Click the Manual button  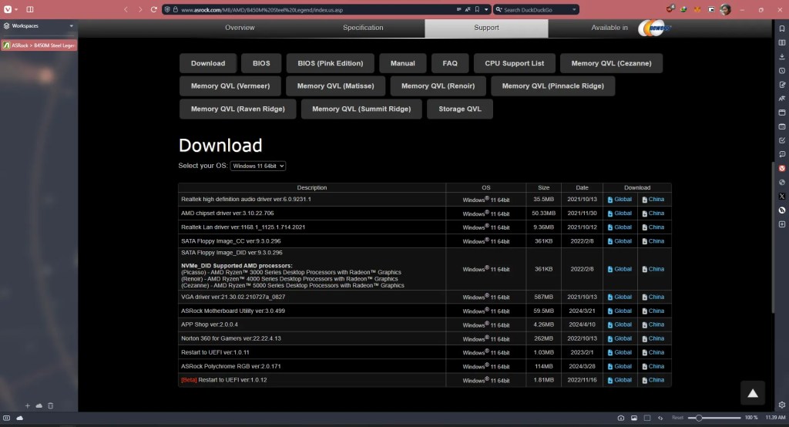[402, 63]
